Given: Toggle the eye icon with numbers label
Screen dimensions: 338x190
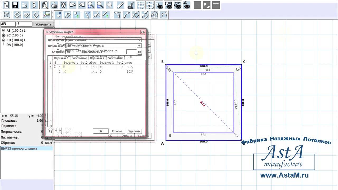Looking at the screenshot, I should point(168,5).
